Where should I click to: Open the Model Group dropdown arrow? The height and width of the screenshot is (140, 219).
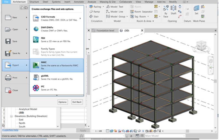coord(127,16)
